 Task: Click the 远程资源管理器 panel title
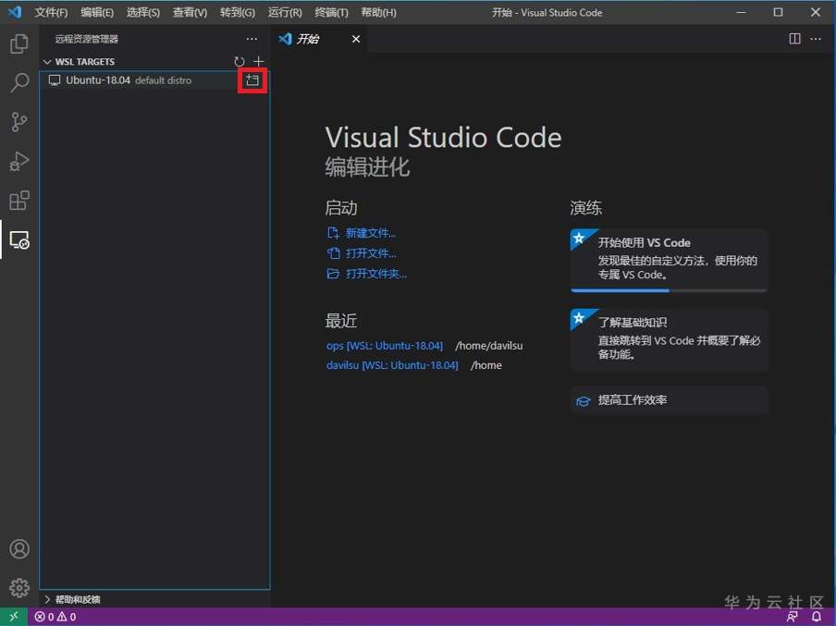[x=87, y=39]
